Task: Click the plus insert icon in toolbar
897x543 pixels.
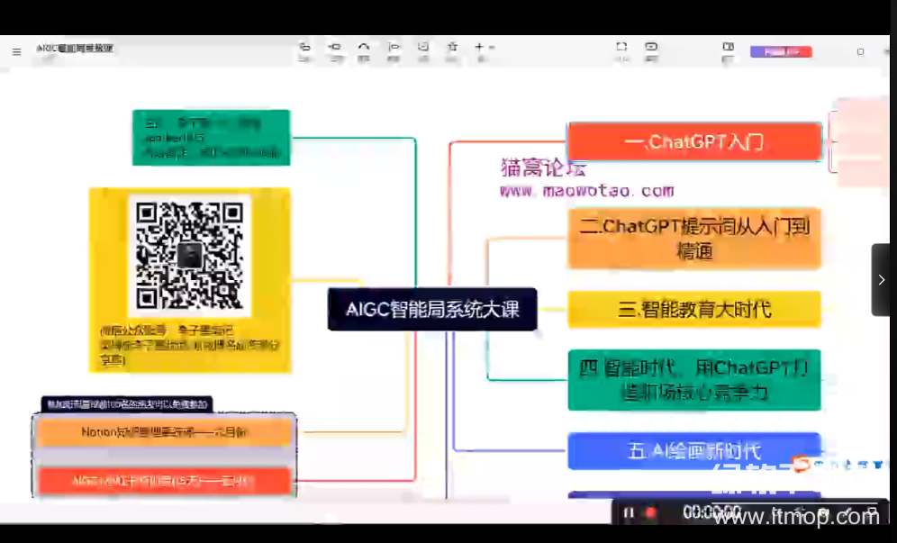Action: [x=480, y=50]
